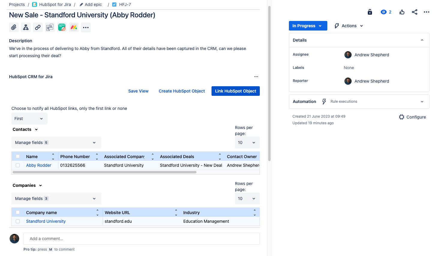Check the Abby Rodder row checkbox
435x256 pixels.
tap(18, 165)
